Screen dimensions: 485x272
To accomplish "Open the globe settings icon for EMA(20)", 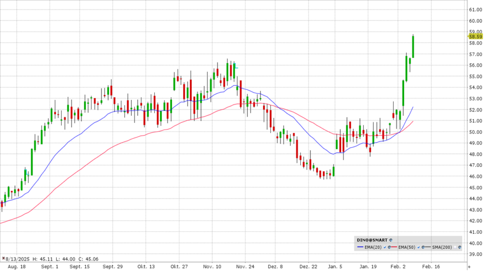I will pyautogui.click(x=389, y=247).
